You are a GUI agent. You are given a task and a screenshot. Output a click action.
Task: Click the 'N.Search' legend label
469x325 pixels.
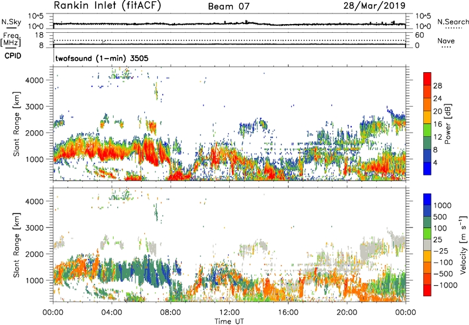(x=453, y=22)
